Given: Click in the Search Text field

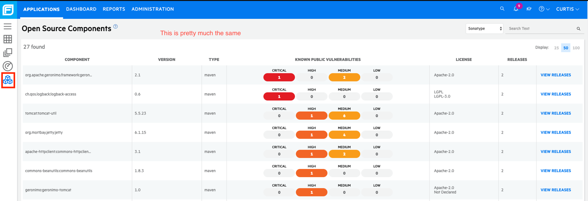Looking at the screenshot, I should click(x=540, y=28).
